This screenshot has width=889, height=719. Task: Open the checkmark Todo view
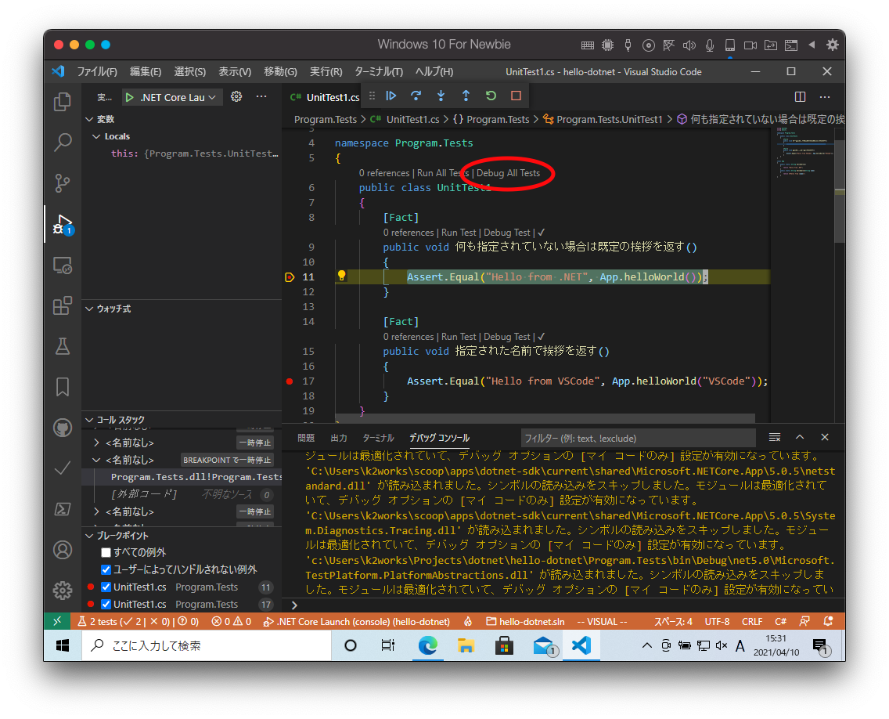pyautogui.click(x=63, y=468)
